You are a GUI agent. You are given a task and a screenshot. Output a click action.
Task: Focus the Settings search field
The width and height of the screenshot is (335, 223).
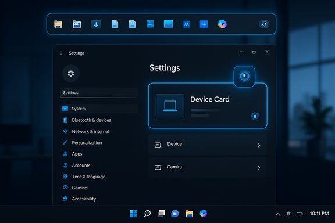pos(99,92)
